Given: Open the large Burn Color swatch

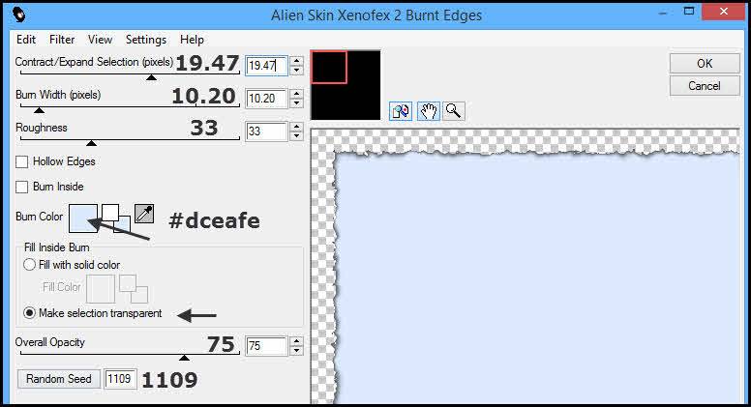Looking at the screenshot, I should coord(83,218).
